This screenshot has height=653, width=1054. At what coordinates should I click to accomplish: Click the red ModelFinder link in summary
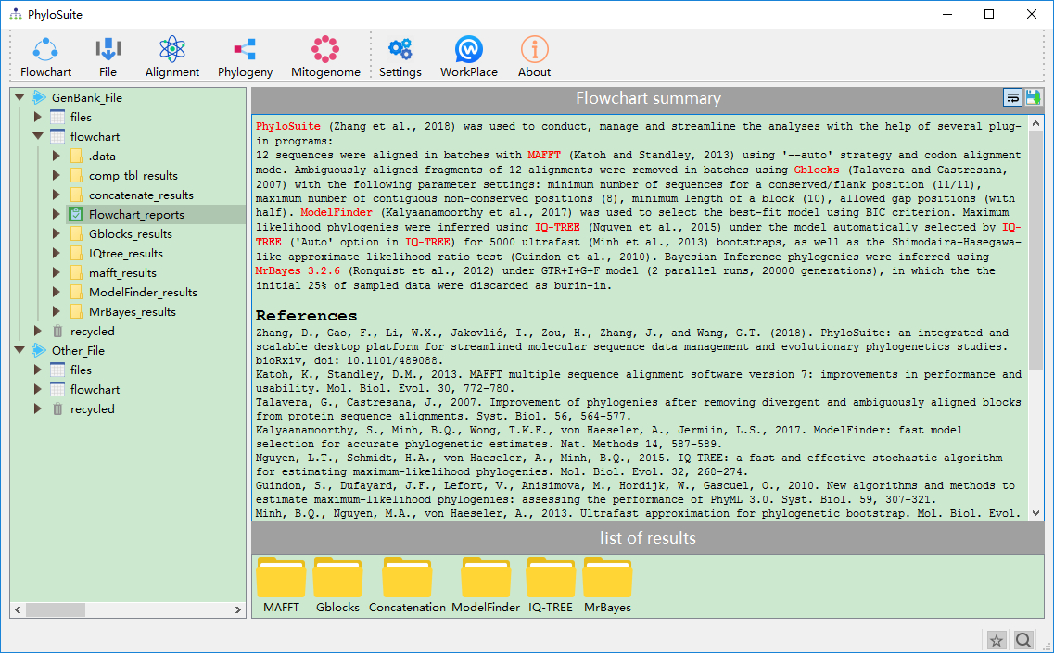(x=337, y=212)
